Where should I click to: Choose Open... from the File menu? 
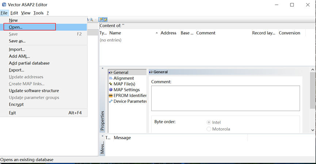pyautogui.click(x=44, y=27)
